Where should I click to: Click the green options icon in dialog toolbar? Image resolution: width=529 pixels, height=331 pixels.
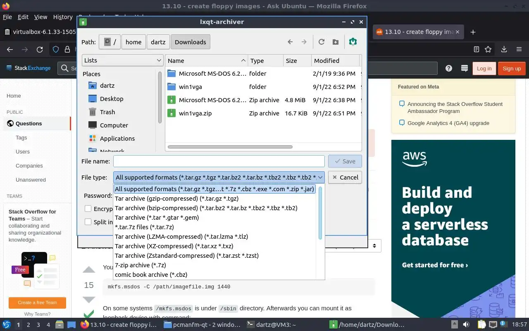pos(353,42)
